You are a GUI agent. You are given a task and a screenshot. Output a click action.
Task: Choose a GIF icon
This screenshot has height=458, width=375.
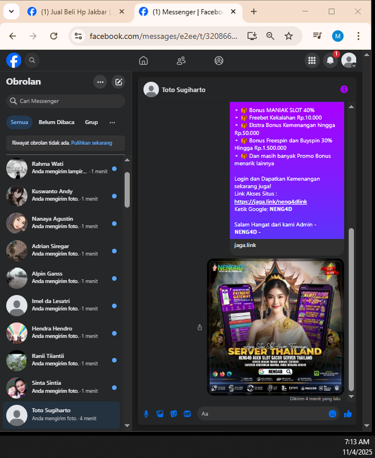click(187, 413)
